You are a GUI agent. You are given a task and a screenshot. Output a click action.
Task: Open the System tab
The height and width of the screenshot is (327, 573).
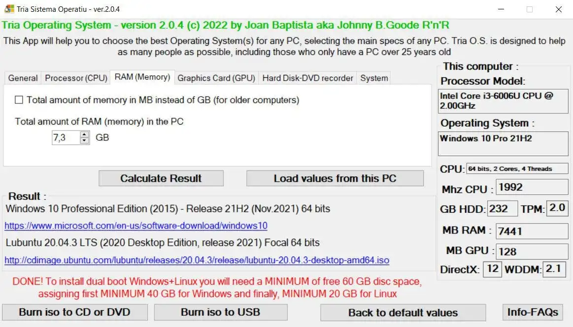tap(374, 78)
